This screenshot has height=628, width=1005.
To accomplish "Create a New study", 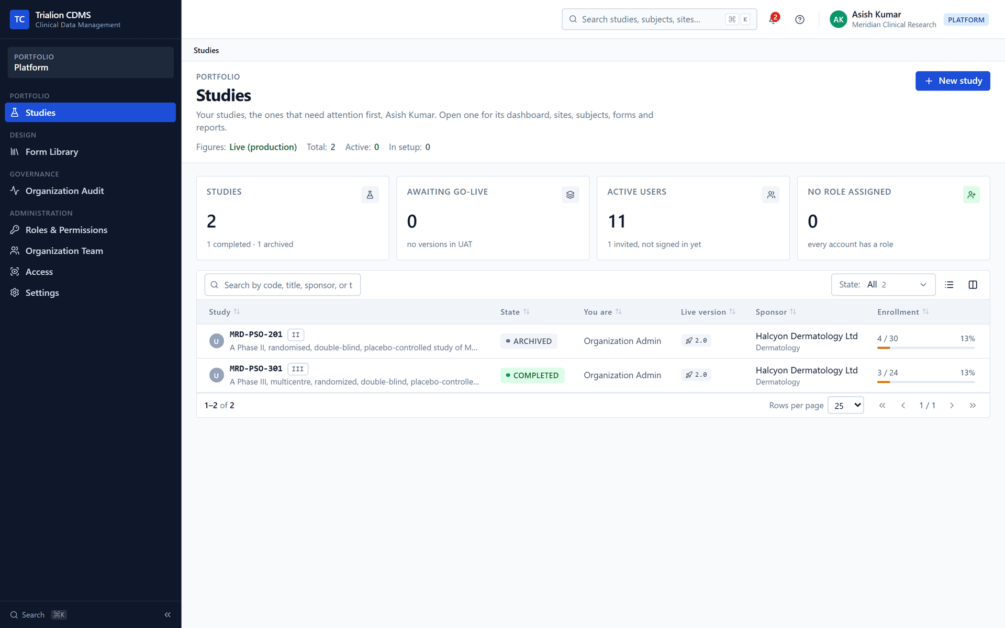I will point(953,81).
